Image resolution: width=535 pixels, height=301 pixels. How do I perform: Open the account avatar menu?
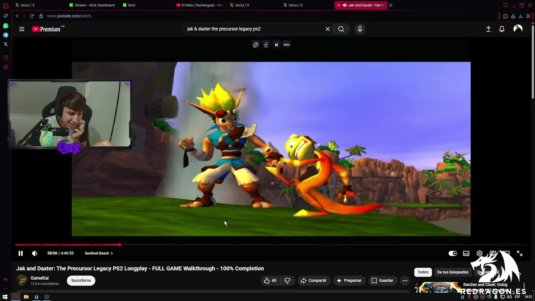[x=518, y=29]
